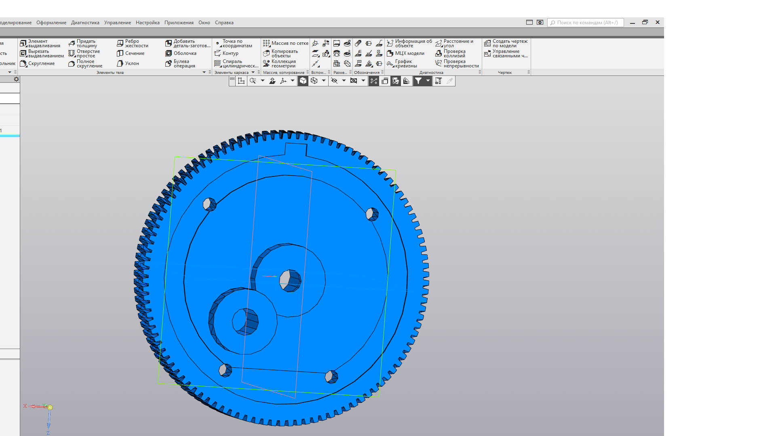Open the Справка menu
This screenshot has width=776, height=436.
pos(224,23)
